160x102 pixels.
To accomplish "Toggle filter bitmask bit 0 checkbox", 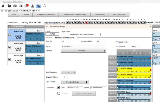I will (x=144, y=22).
